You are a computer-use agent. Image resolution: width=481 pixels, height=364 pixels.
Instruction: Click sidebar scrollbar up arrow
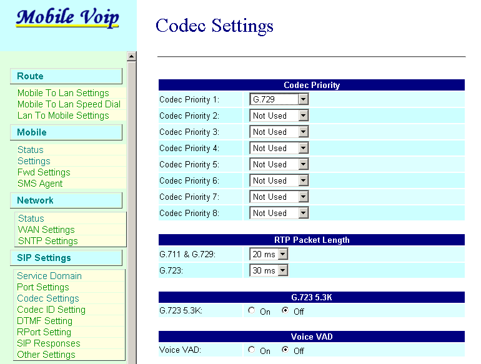click(131, 56)
